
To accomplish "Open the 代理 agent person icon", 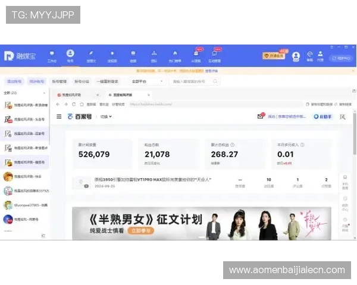I will pos(320,56).
